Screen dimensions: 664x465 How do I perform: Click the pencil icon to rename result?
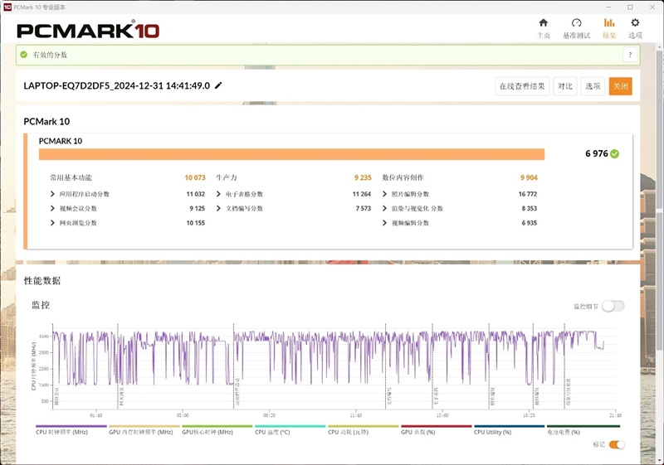(218, 85)
